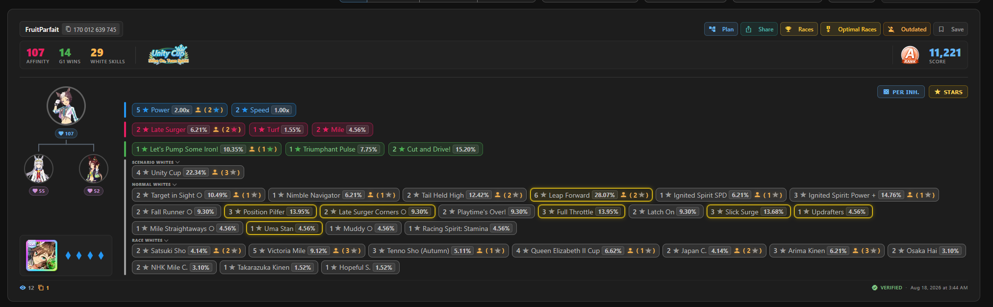
Task: Collapse the Normal Whites section
Action: [x=154, y=184]
